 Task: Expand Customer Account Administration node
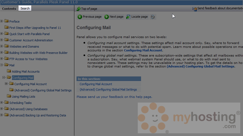[1, 40]
